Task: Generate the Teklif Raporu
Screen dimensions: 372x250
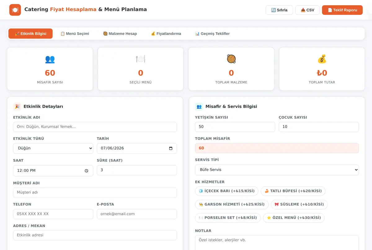Action: tap(342, 10)
